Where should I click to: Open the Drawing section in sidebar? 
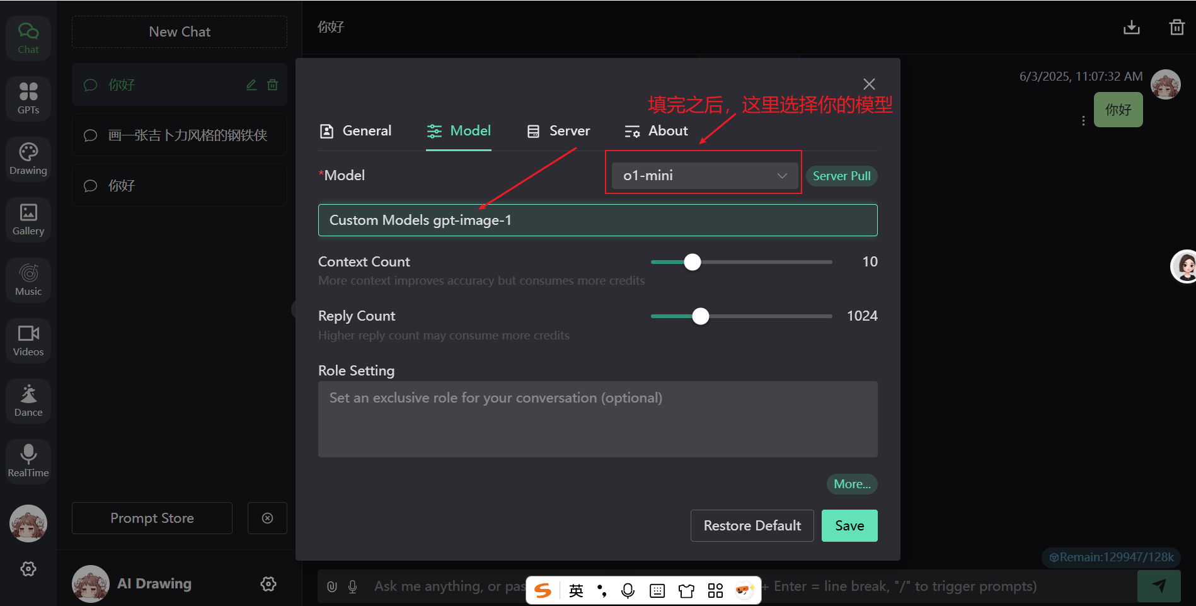pos(28,159)
